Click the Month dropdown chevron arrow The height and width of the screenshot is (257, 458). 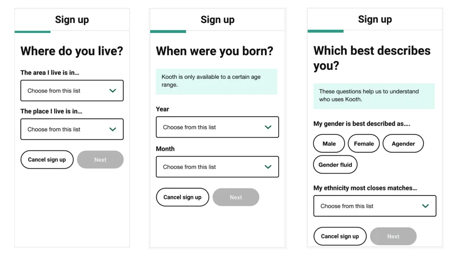268,167
